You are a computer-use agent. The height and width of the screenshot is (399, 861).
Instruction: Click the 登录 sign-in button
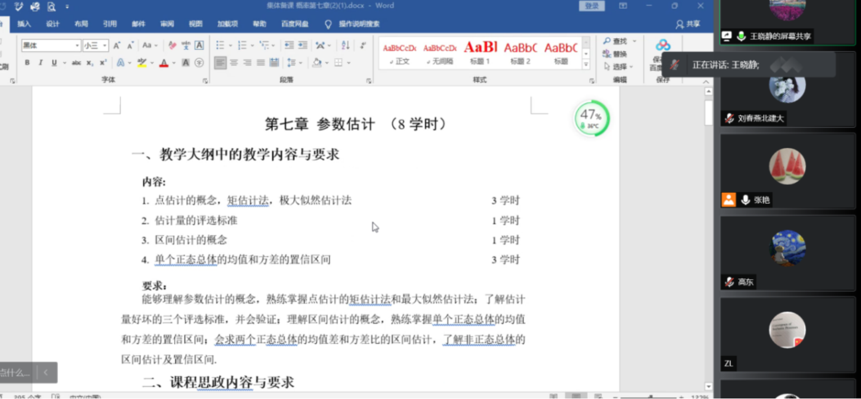coord(592,6)
